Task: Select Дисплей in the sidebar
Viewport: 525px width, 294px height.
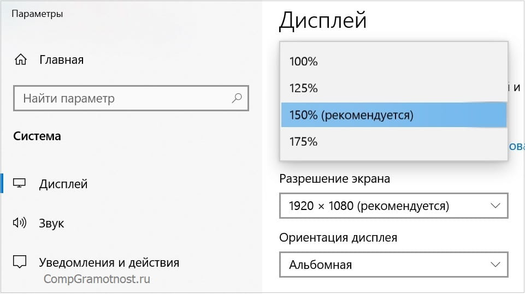Action: pyautogui.click(x=63, y=184)
